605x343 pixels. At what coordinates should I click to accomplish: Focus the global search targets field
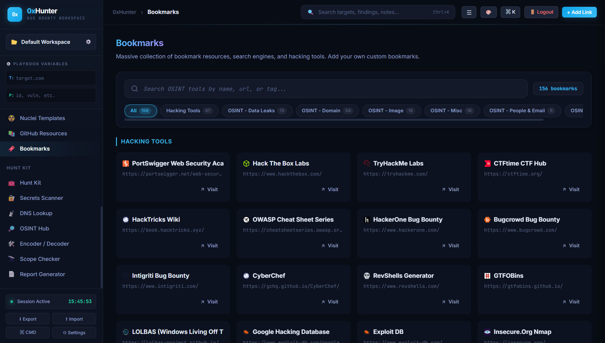pyautogui.click(x=378, y=12)
